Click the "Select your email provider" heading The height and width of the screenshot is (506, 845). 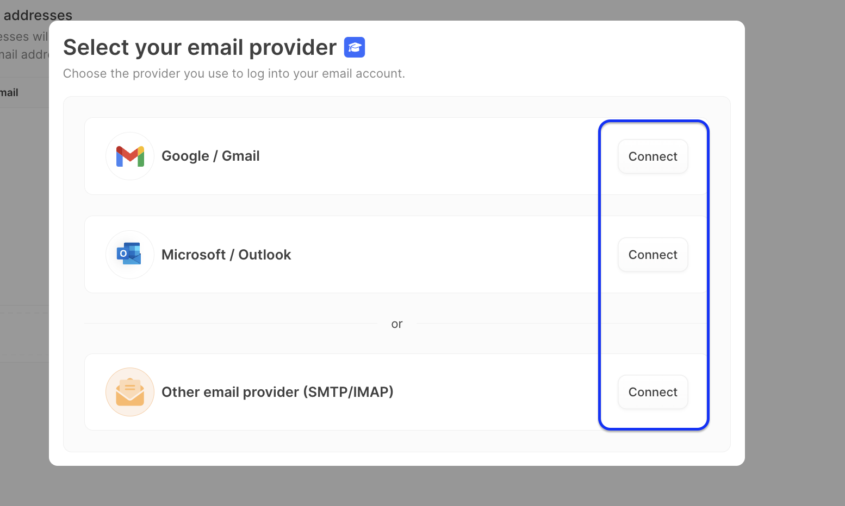tap(200, 47)
